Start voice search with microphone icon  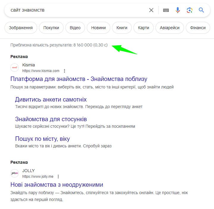point(178,10)
